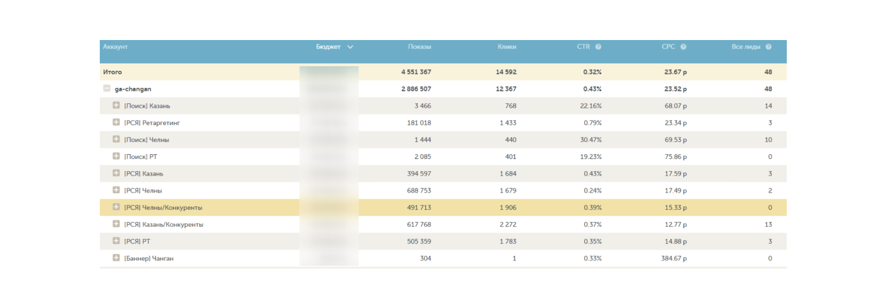Click the CPC help question-mark icon

683,47
